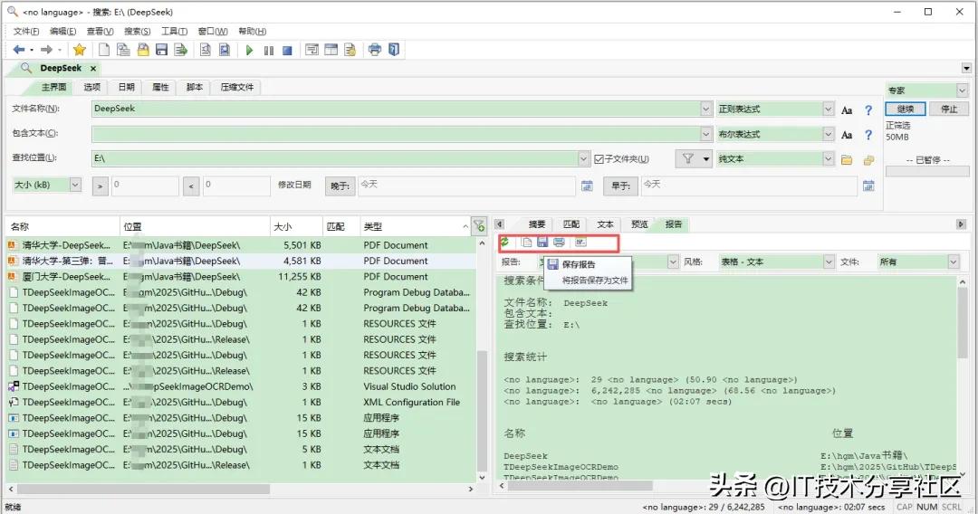This screenshot has width=978, height=514.
Task: Select the Visual Studio Solution file row
Action: pos(241,386)
